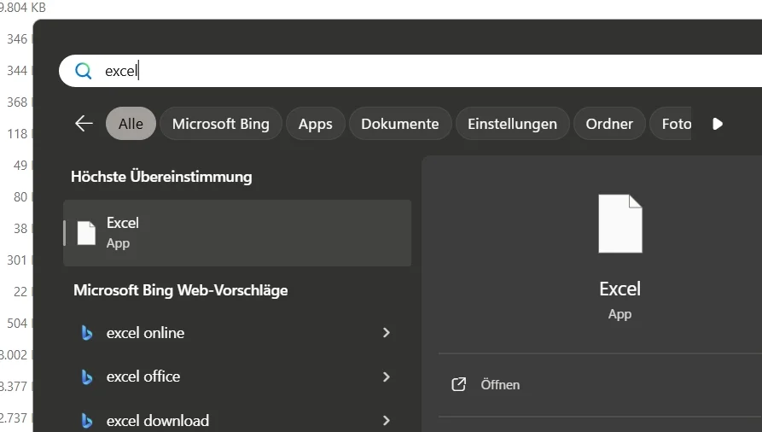
Task: Click into the search field containing 'excel'
Action: click(410, 71)
